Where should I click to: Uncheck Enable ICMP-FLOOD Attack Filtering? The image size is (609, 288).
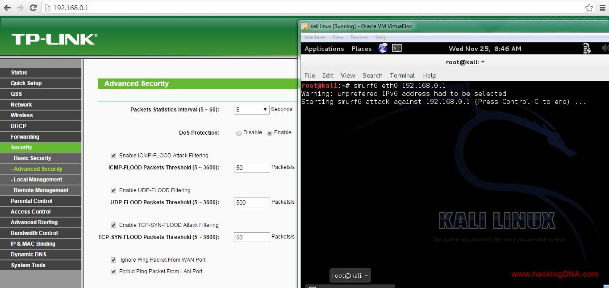(x=113, y=155)
